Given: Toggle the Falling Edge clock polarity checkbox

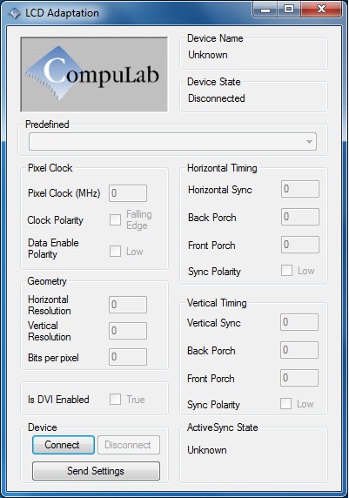Looking at the screenshot, I should pos(115,219).
